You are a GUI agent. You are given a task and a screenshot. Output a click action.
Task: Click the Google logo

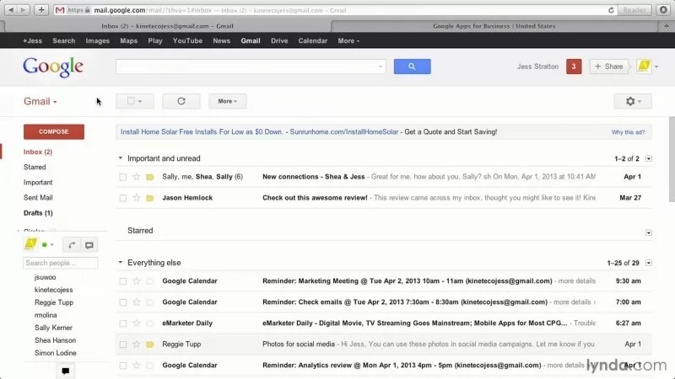53,67
